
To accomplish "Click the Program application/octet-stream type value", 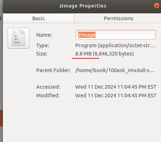I will pos(115,45).
